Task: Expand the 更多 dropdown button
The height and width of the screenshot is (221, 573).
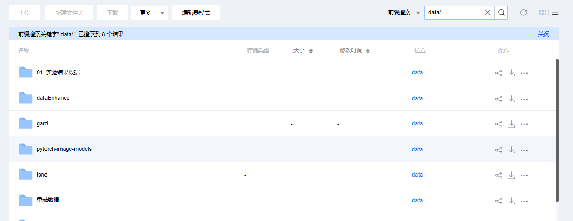Action: (x=150, y=13)
